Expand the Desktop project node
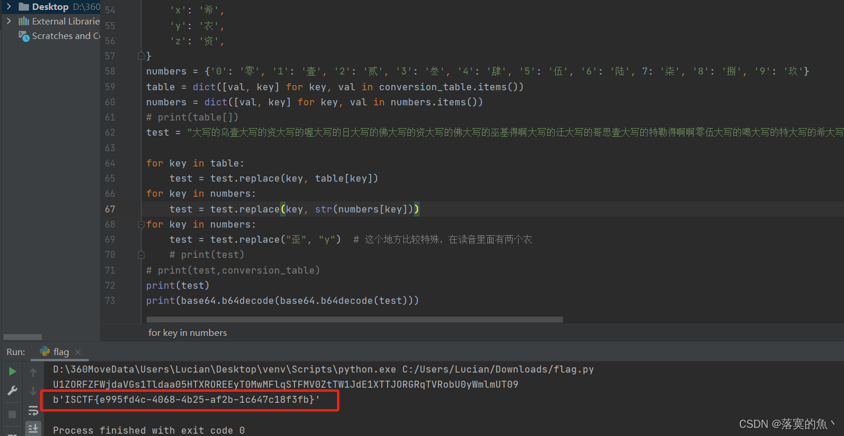The width and height of the screenshot is (844, 436). pos(8,6)
